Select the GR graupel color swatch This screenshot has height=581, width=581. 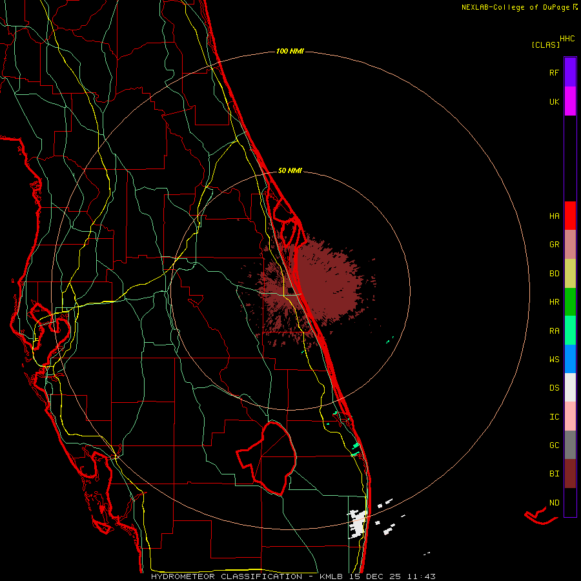pyautogui.click(x=570, y=245)
